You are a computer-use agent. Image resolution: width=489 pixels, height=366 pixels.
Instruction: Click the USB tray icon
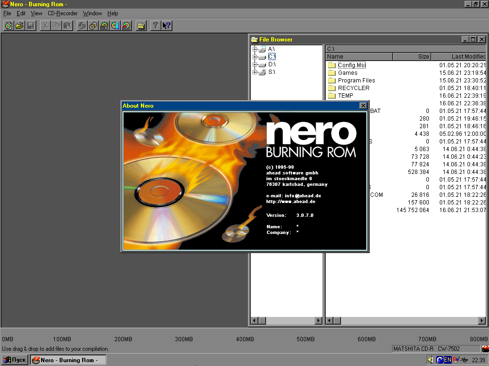[463, 360]
